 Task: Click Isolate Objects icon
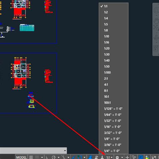pyautogui.click(x=134, y=157)
